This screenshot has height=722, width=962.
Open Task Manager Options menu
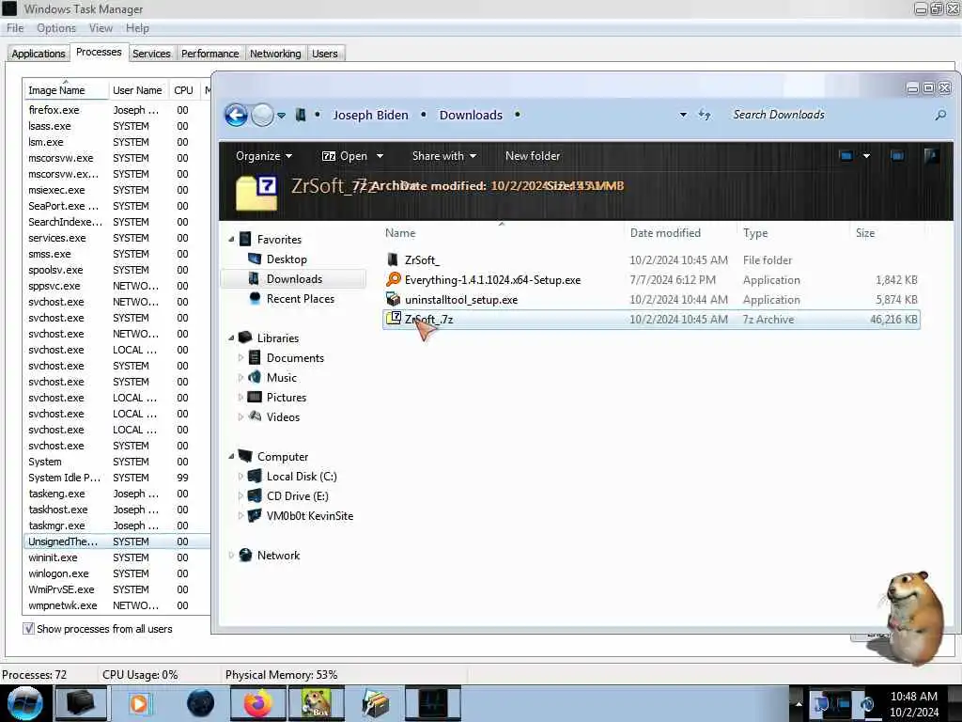[x=55, y=28]
